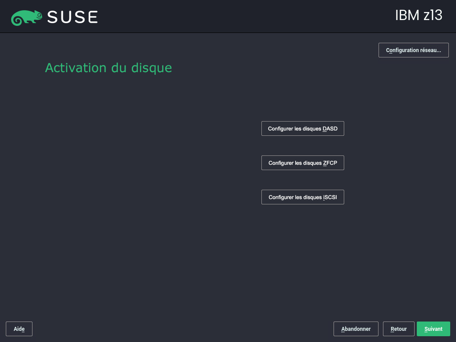Viewport: 456px width, 342px height.
Task: Open the ZFCP disk configuration
Action: click(x=302, y=163)
